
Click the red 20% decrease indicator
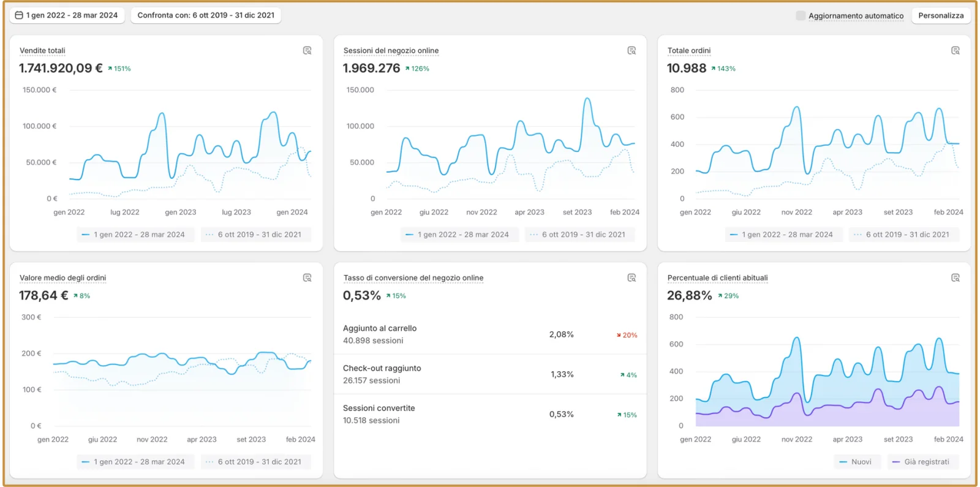coord(627,335)
